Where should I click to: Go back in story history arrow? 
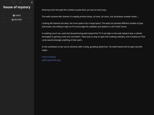pos(14,2)
